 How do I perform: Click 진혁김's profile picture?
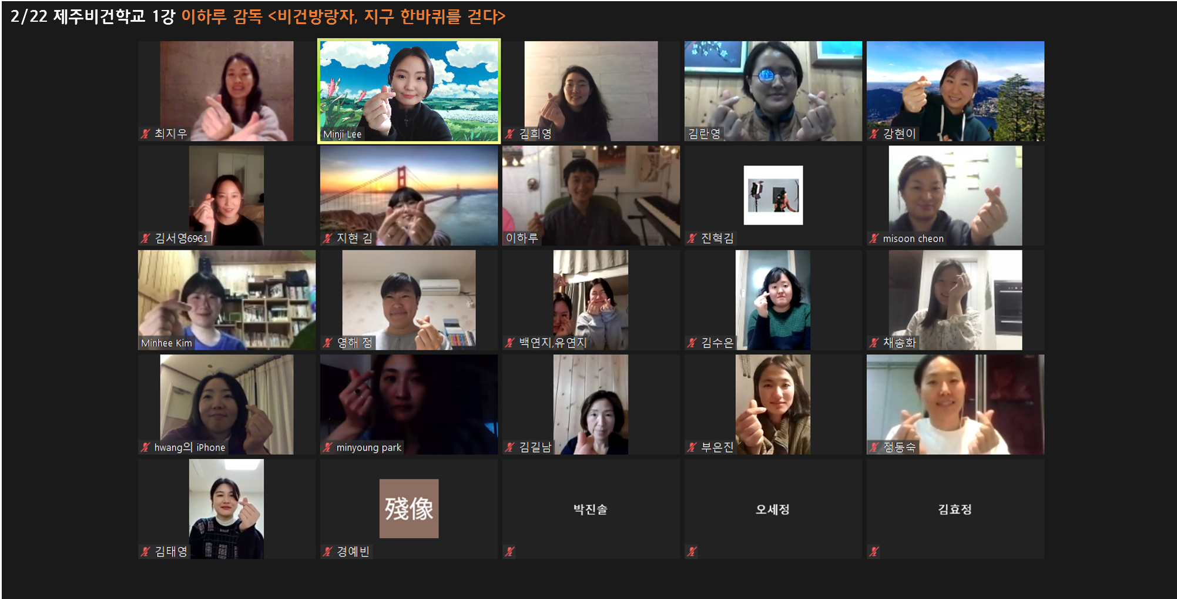[x=773, y=195]
